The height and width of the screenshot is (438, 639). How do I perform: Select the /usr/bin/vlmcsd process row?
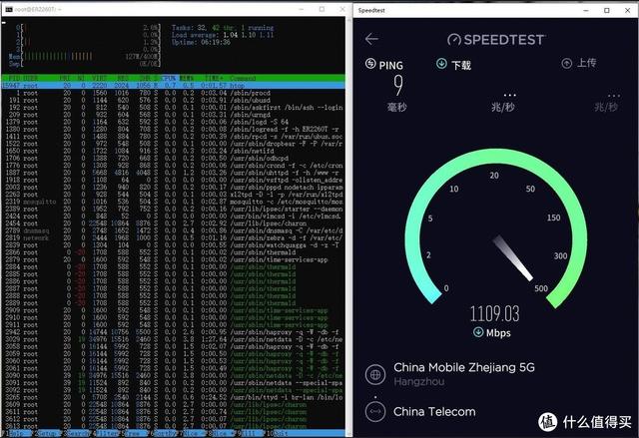[173, 217]
